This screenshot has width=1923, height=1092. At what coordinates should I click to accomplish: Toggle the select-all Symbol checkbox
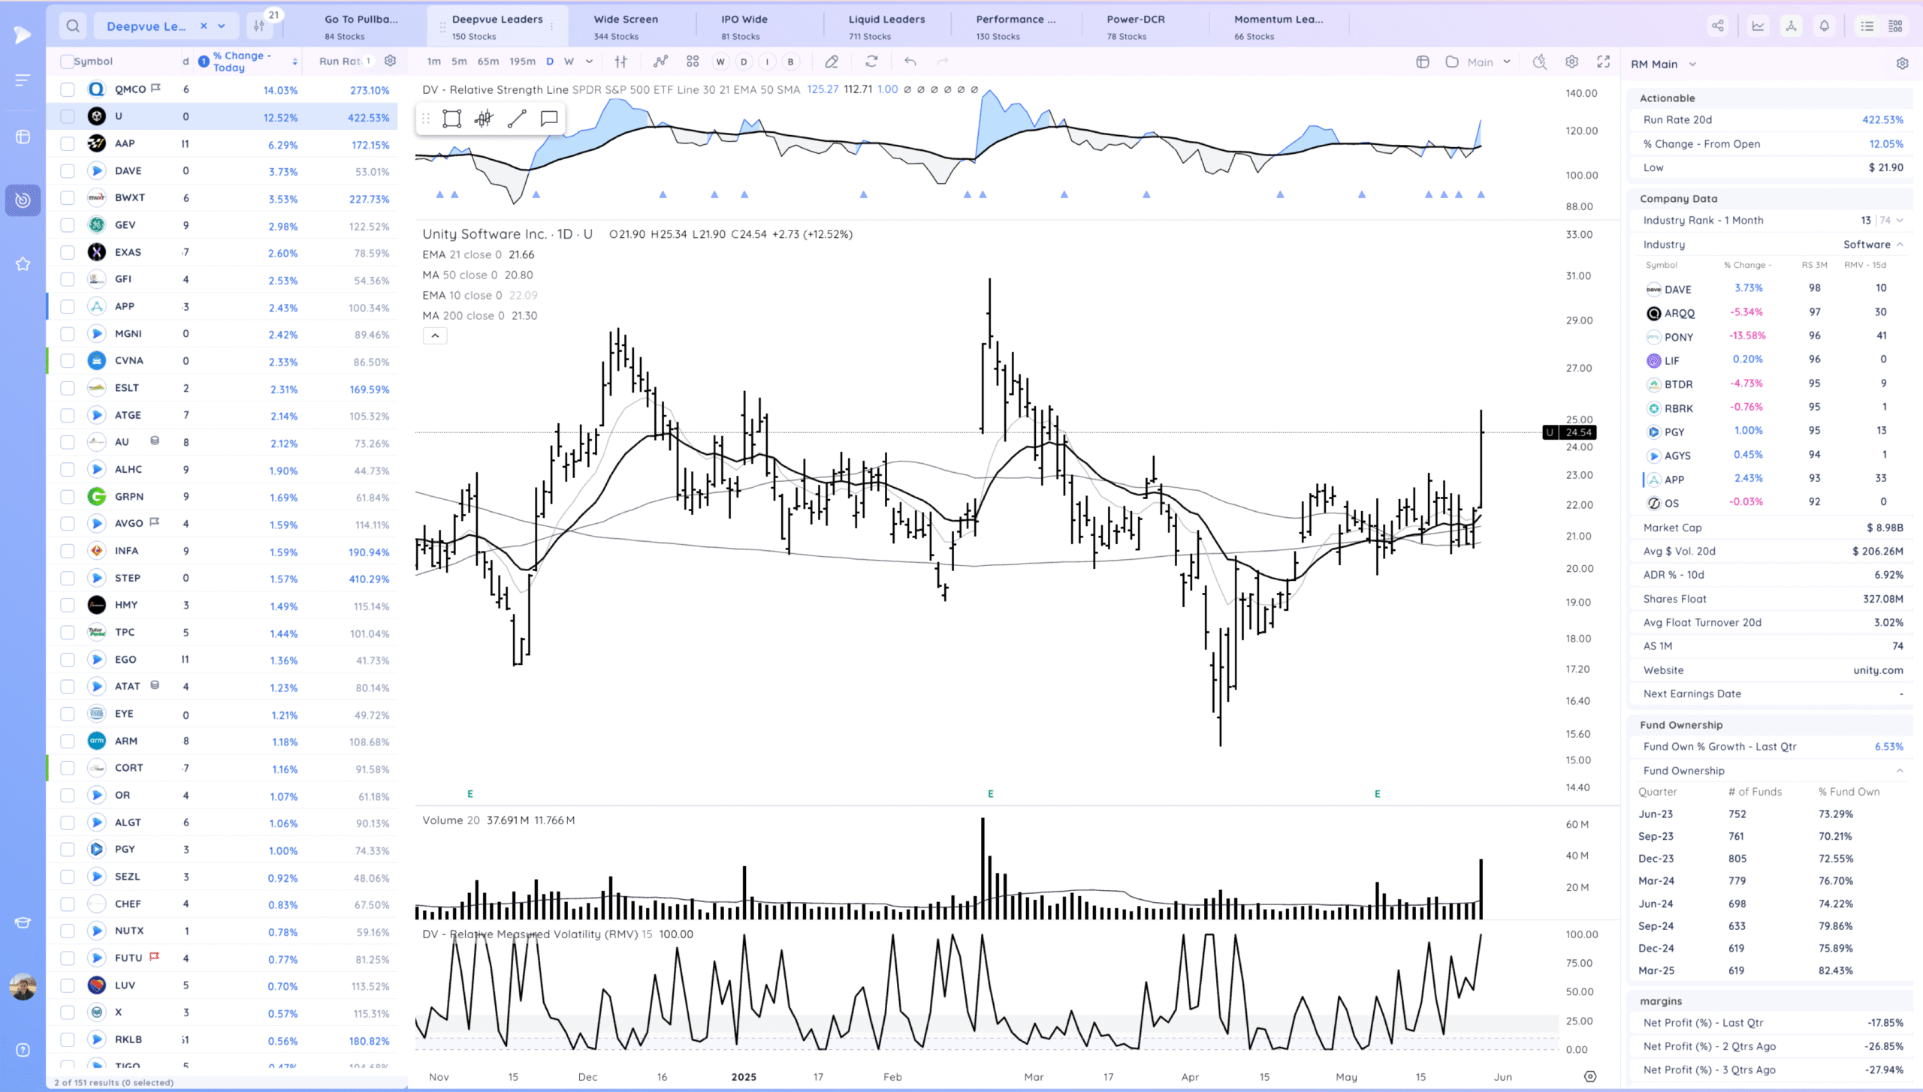68,62
